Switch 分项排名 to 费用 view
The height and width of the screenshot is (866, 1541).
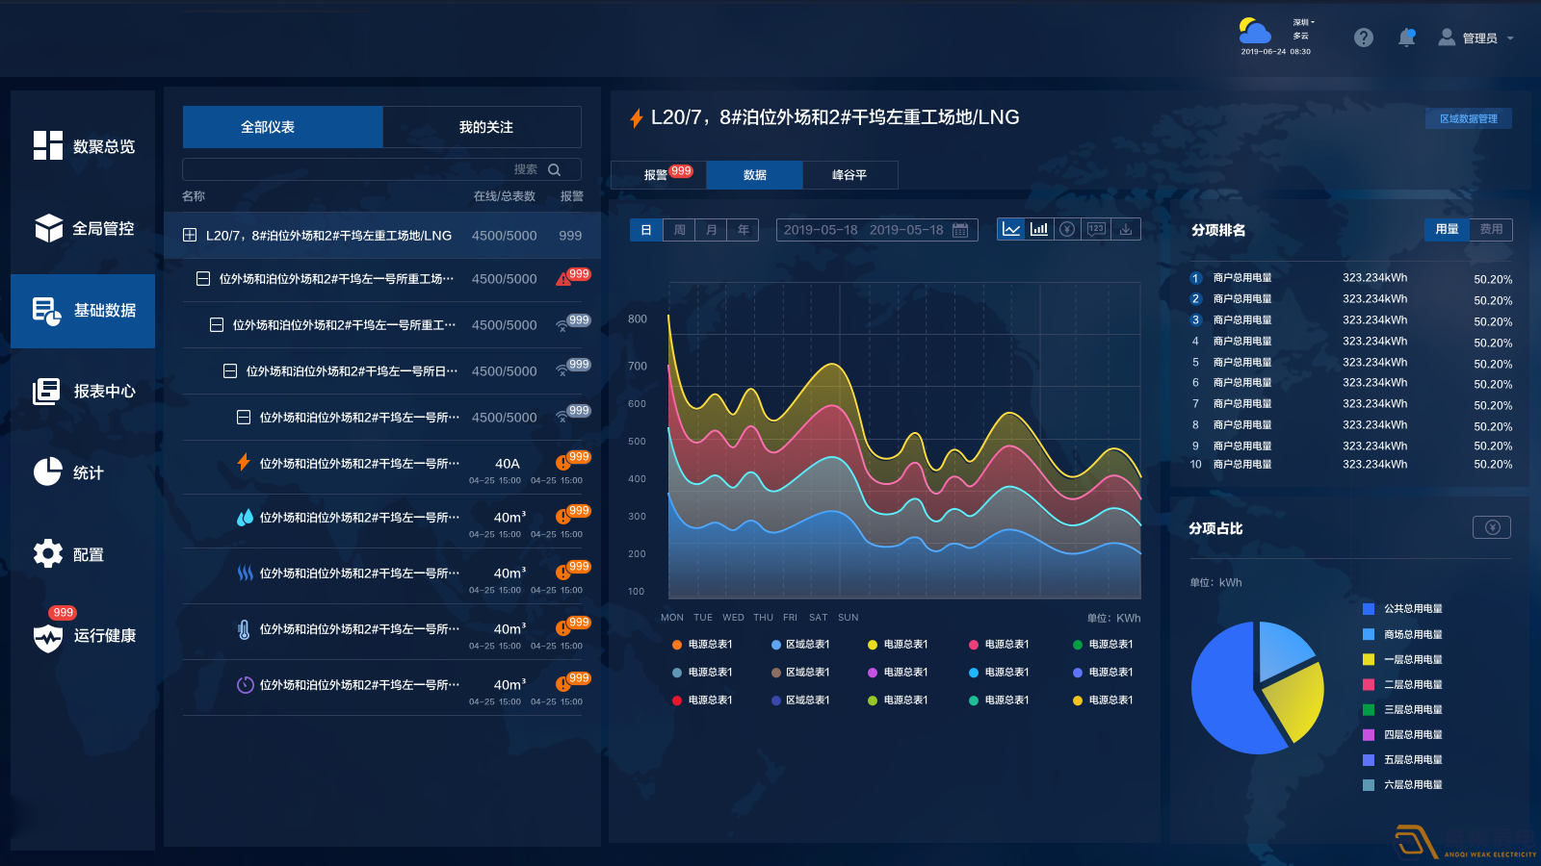click(x=1491, y=229)
